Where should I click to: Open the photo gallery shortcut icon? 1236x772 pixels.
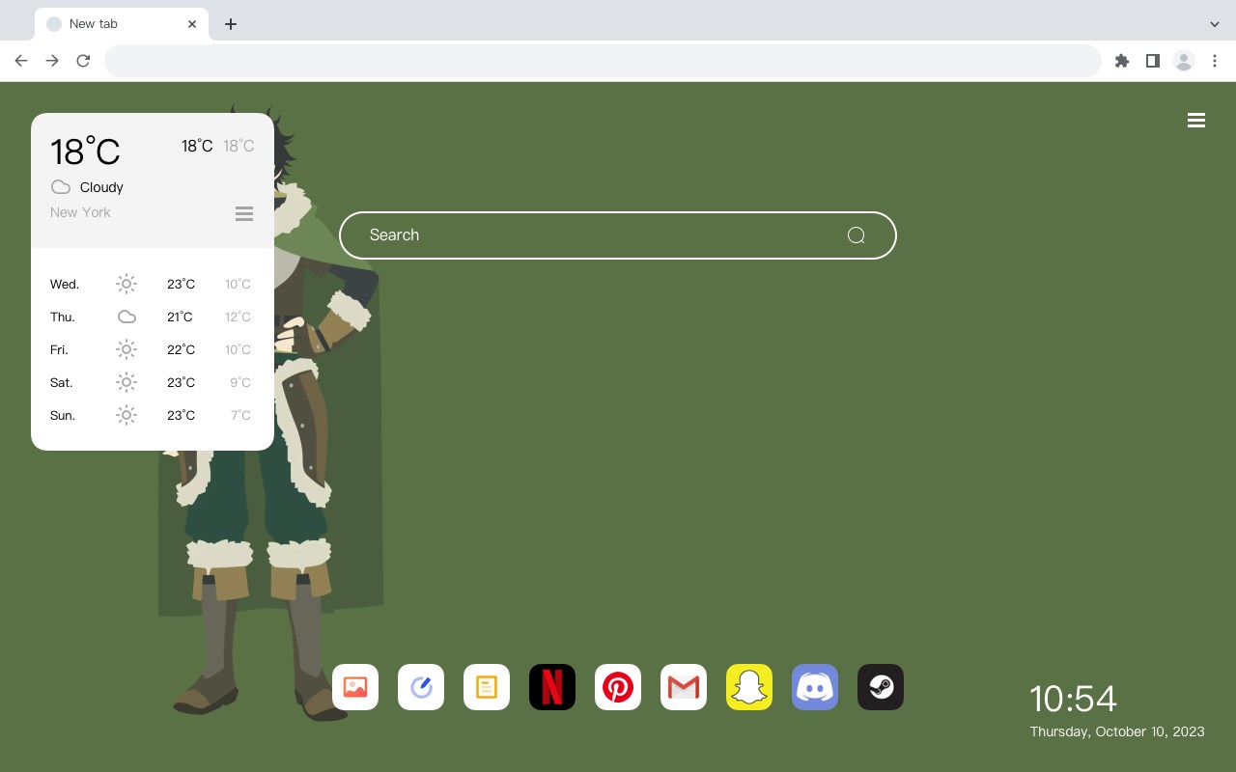355,687
